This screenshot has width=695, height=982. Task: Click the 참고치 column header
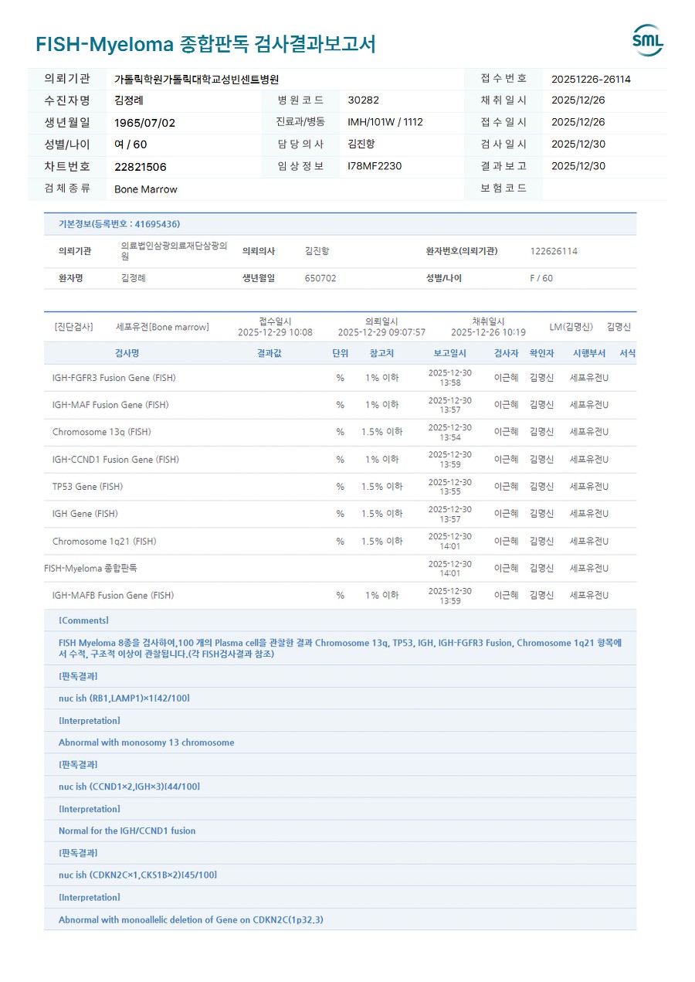click(x=381, y=353)
